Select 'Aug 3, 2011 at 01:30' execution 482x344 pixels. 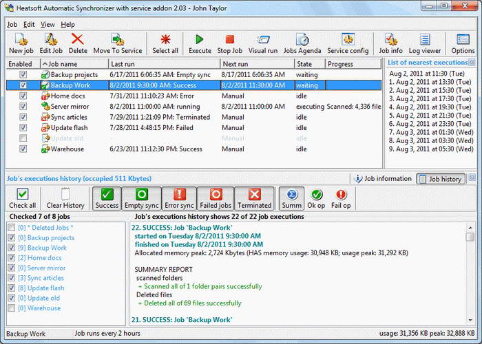click(431, 132)
